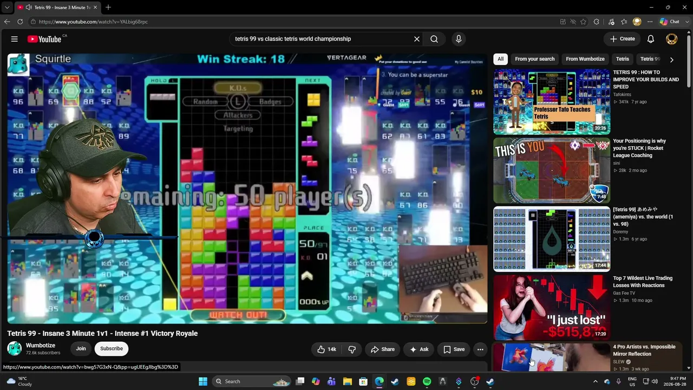
Task: Open the Wumbotize channel avatar
Action: coord(14,349)
